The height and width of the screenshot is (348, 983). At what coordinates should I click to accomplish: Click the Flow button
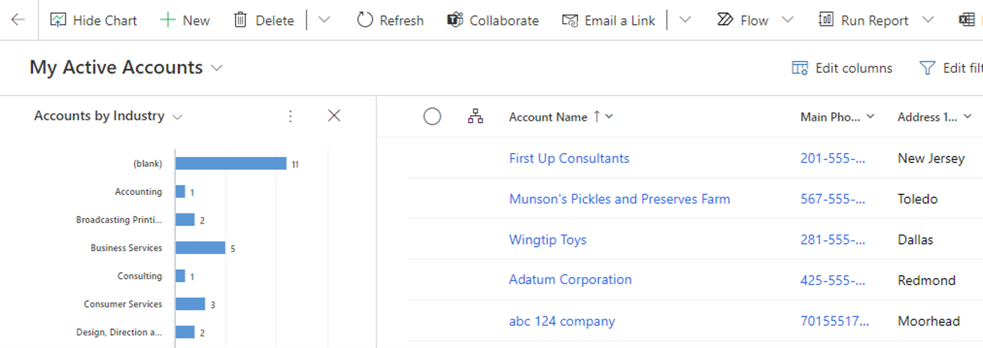click(742, 21)
